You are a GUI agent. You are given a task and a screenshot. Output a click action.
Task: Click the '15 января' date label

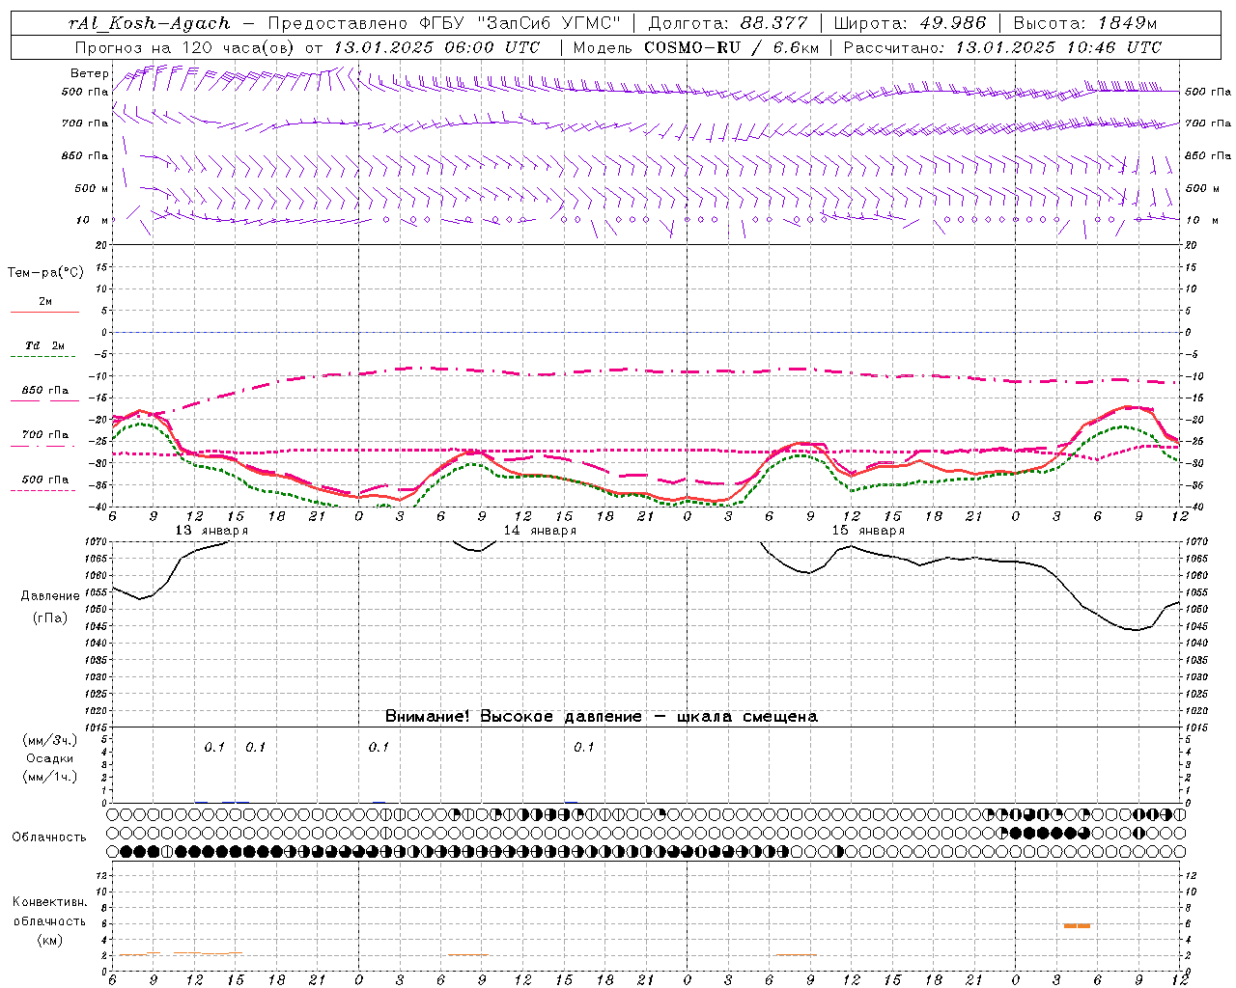[x=868, y=531]
